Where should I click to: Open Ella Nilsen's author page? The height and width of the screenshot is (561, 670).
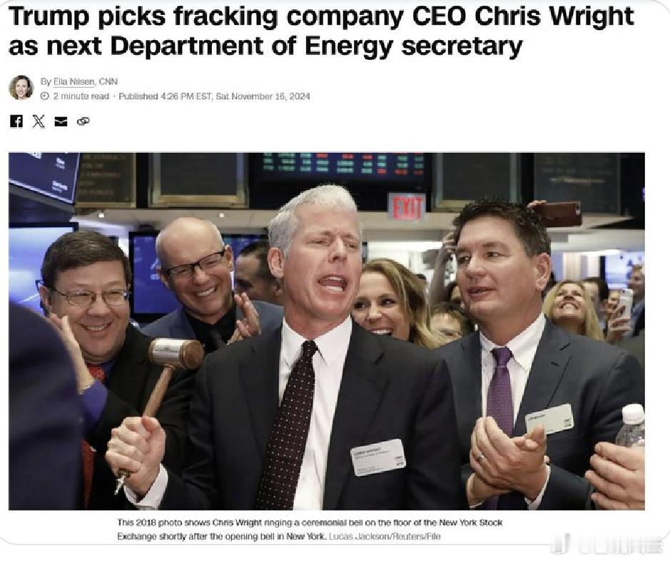(73, 81)
